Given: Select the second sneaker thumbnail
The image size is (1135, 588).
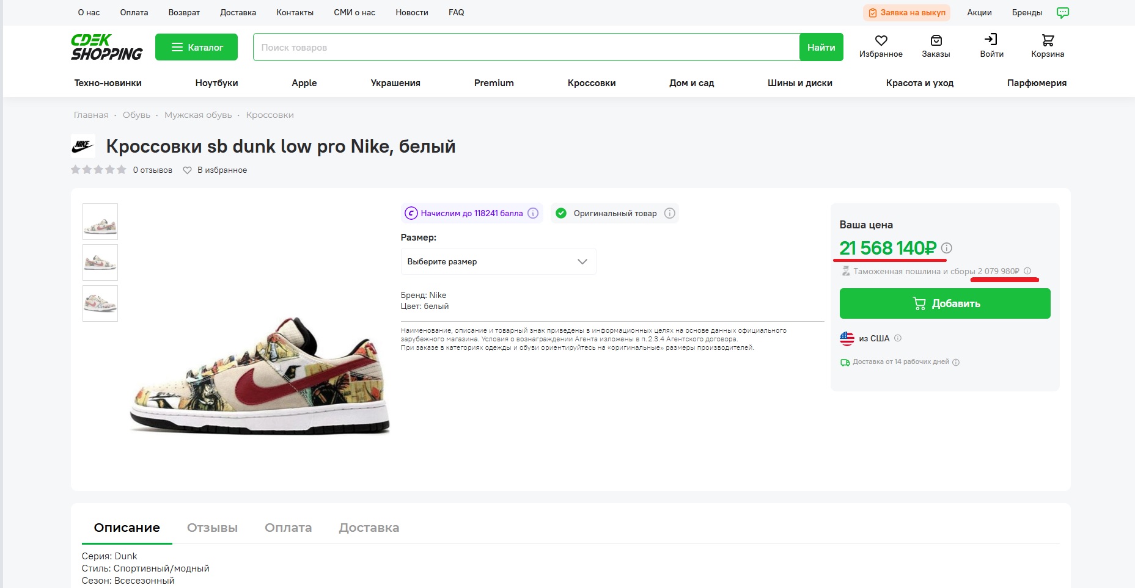Looking at the screenshot, I should tap(100, 263).
